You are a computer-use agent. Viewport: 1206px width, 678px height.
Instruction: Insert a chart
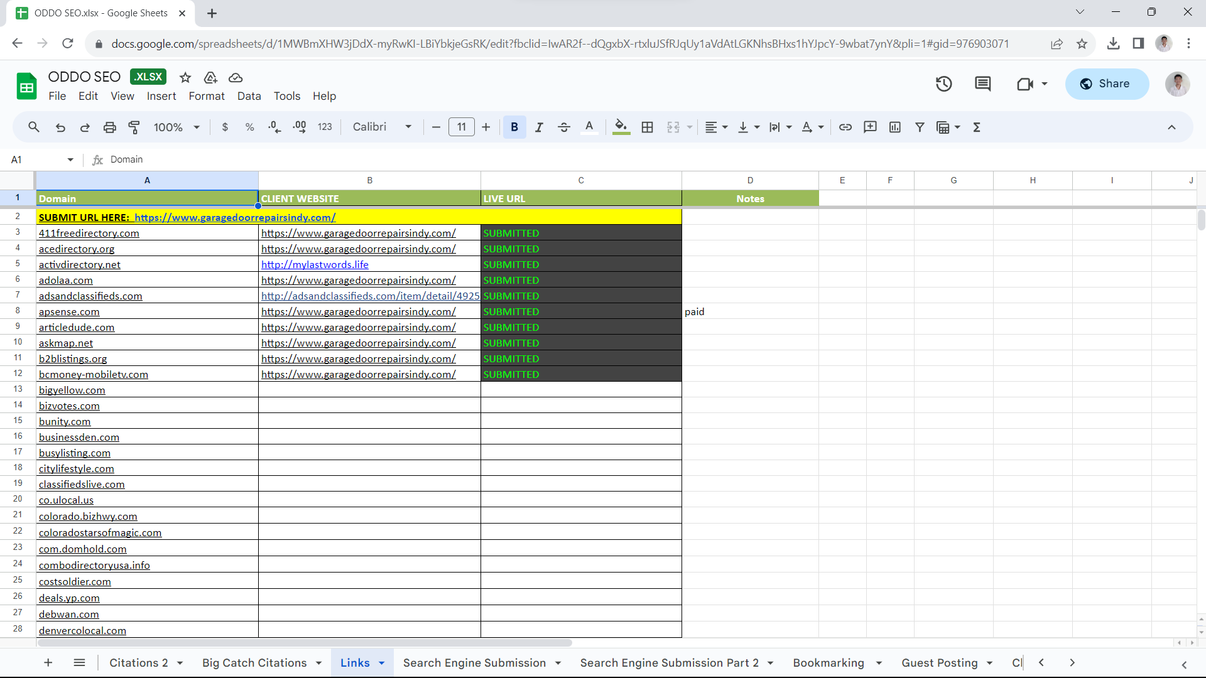click(x=895, y=127)
